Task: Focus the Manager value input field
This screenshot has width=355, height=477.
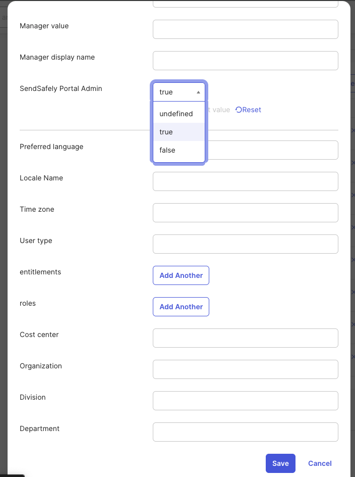Action: [x=246, y=29]
